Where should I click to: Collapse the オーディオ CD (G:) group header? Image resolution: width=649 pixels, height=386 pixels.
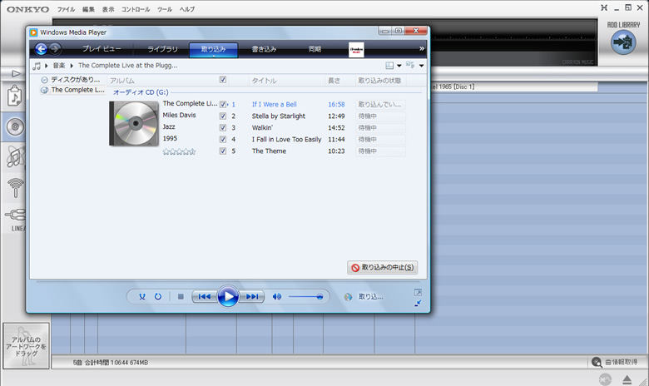tap(141, 92)
